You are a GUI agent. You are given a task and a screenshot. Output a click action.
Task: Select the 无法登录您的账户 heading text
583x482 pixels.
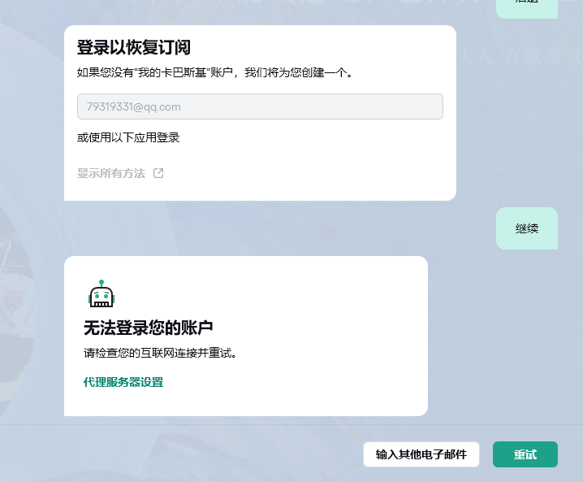point(148,328)
